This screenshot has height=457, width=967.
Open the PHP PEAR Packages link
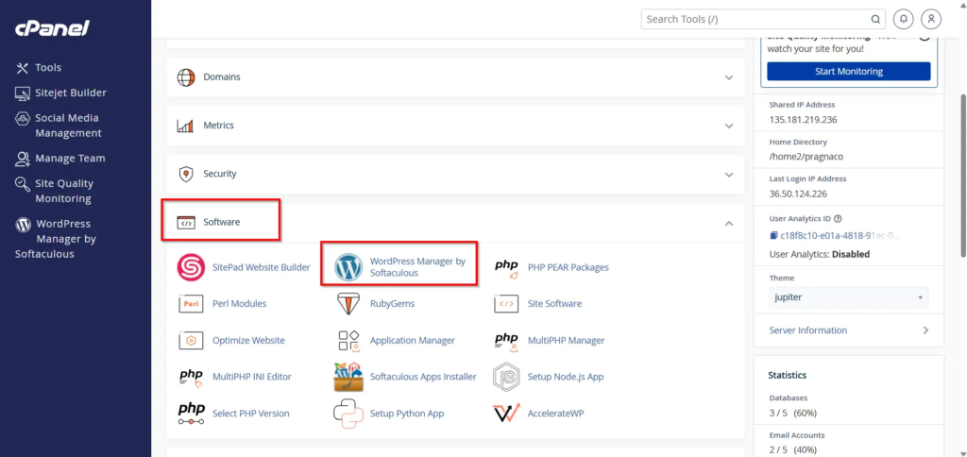568,267
